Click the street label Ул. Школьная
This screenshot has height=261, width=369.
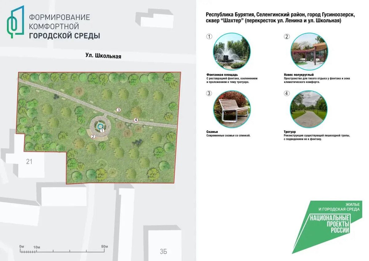point(103,56)
